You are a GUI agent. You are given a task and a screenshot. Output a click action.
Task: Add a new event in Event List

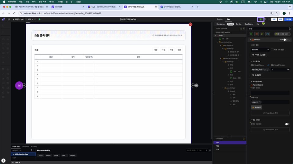tap(244, 139)
